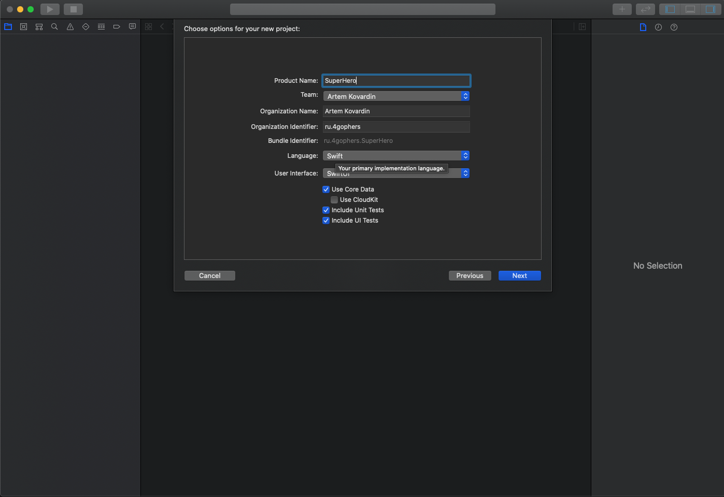Click the Organization Identifier text field
724x497 pixels.
point(396,127)
